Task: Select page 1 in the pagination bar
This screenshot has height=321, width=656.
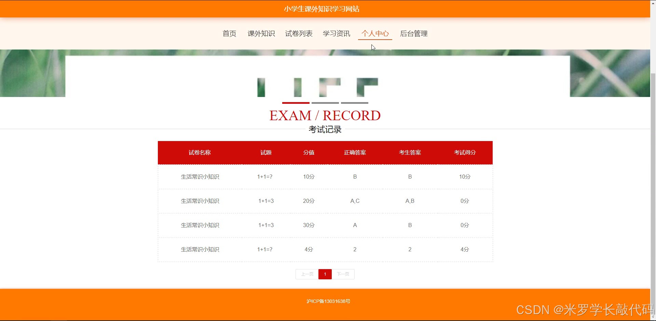Action: [325, 274]
